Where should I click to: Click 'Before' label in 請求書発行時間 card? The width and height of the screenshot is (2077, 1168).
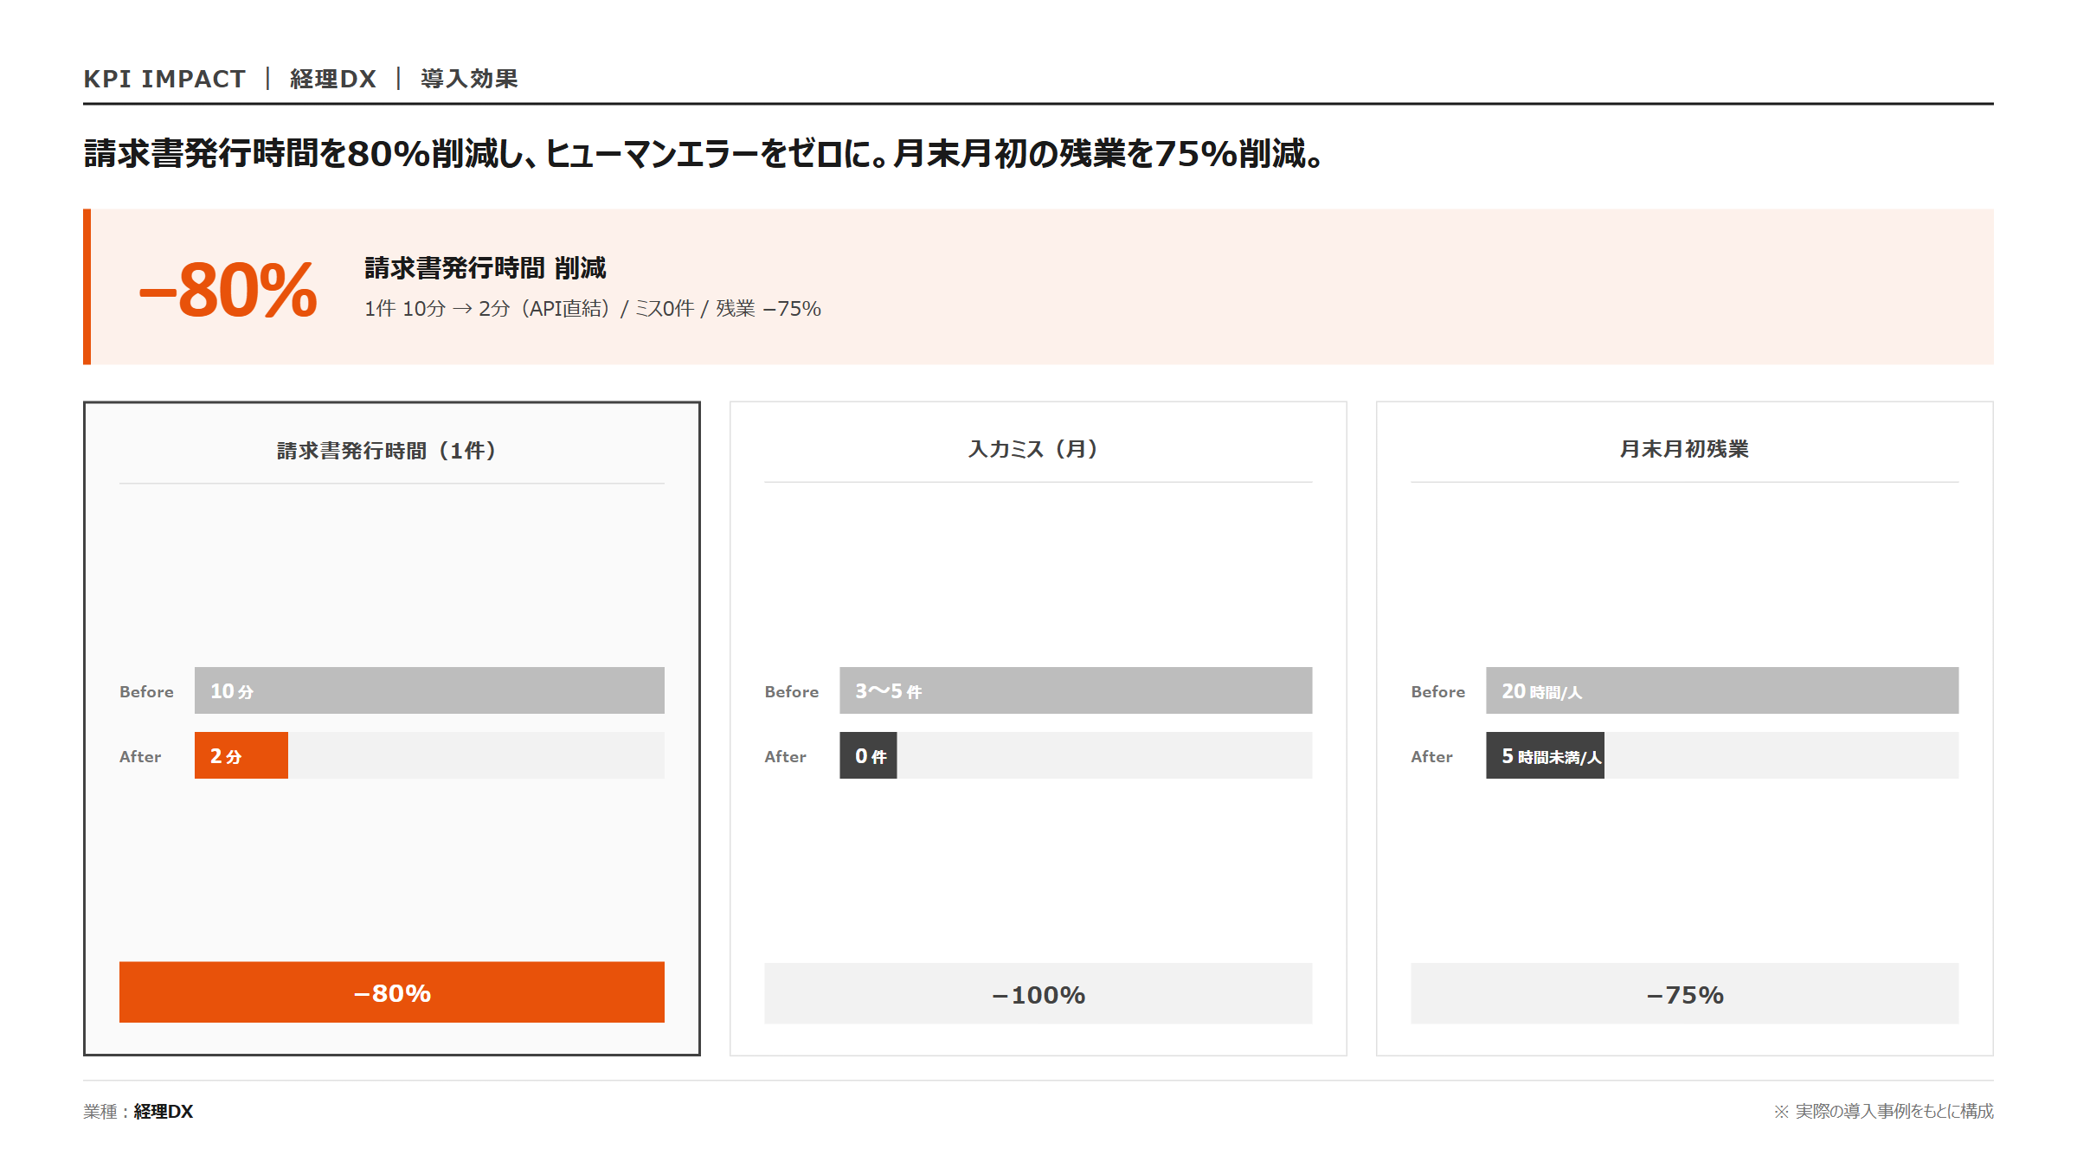[x=146, y=691]
